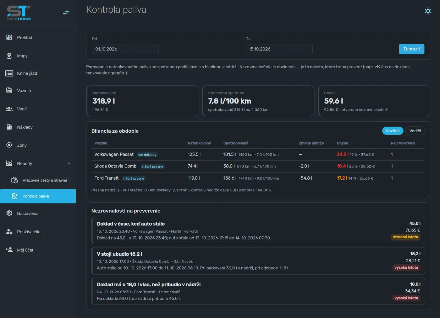Image resolution: width=440 pixels, height=318 pixels.
Task: Click the 'len doklady' badge
Action: [x=147, y=155]
